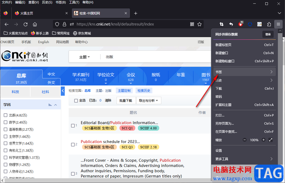Viewport: 285px width, 183px height.
Task: Select 新建隐私窗口 menu entry
Action: 244,61
